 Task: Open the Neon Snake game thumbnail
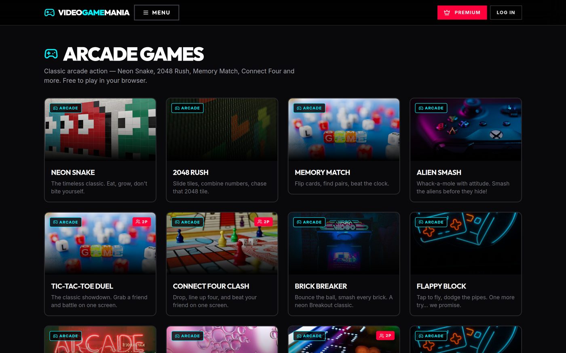pyautogui.click(x=100, y=130)
